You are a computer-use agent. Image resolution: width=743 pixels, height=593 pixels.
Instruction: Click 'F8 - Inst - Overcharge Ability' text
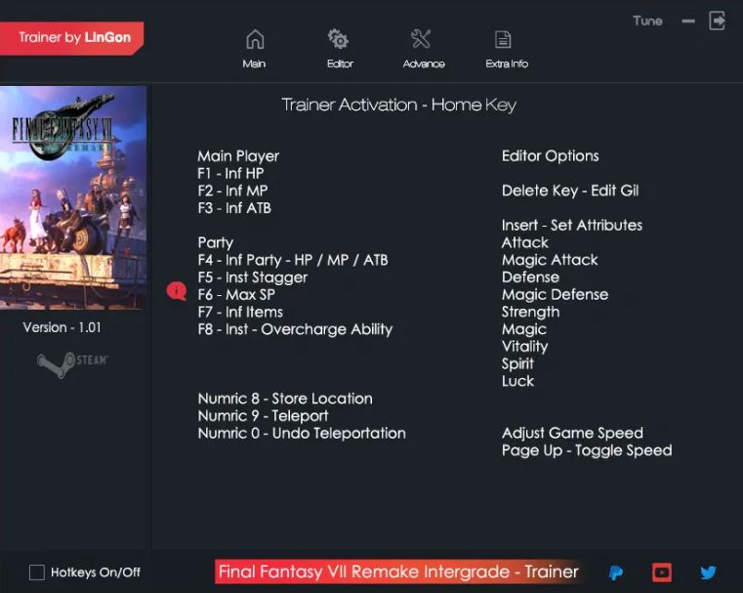click(295, 329)
